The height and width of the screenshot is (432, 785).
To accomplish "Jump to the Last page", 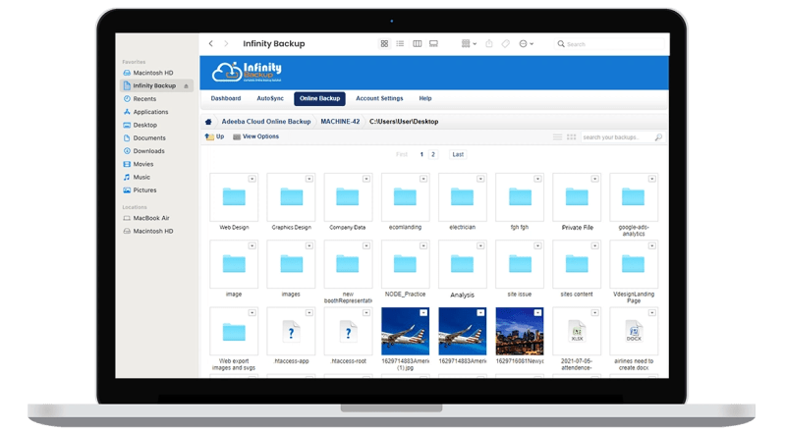I will click(x=458, y=154).
